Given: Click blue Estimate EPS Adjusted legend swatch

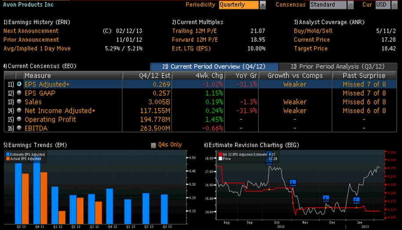Looking at the screenshot, I should [8, 155].
